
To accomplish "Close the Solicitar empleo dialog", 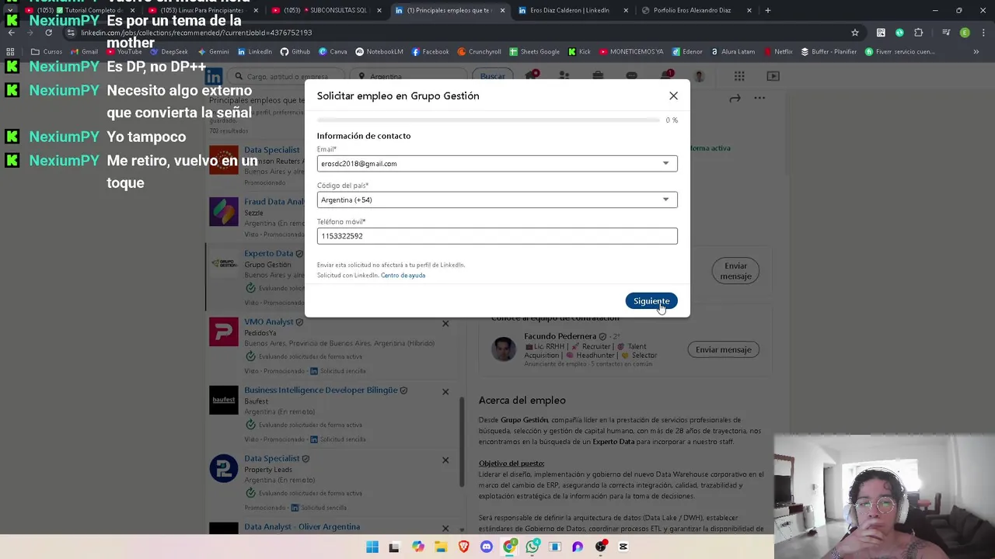I will (x=673, y=95).
